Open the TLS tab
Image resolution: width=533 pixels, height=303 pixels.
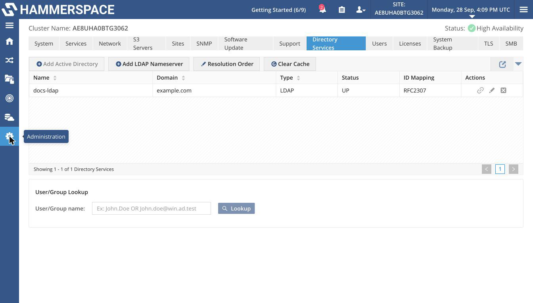coord(489,44)
